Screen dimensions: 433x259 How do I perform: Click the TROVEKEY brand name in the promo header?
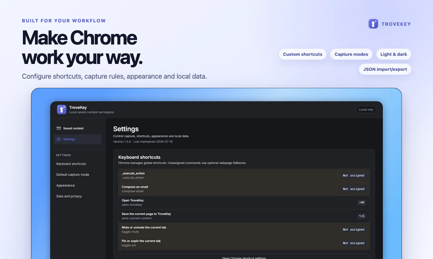[396, 24]
